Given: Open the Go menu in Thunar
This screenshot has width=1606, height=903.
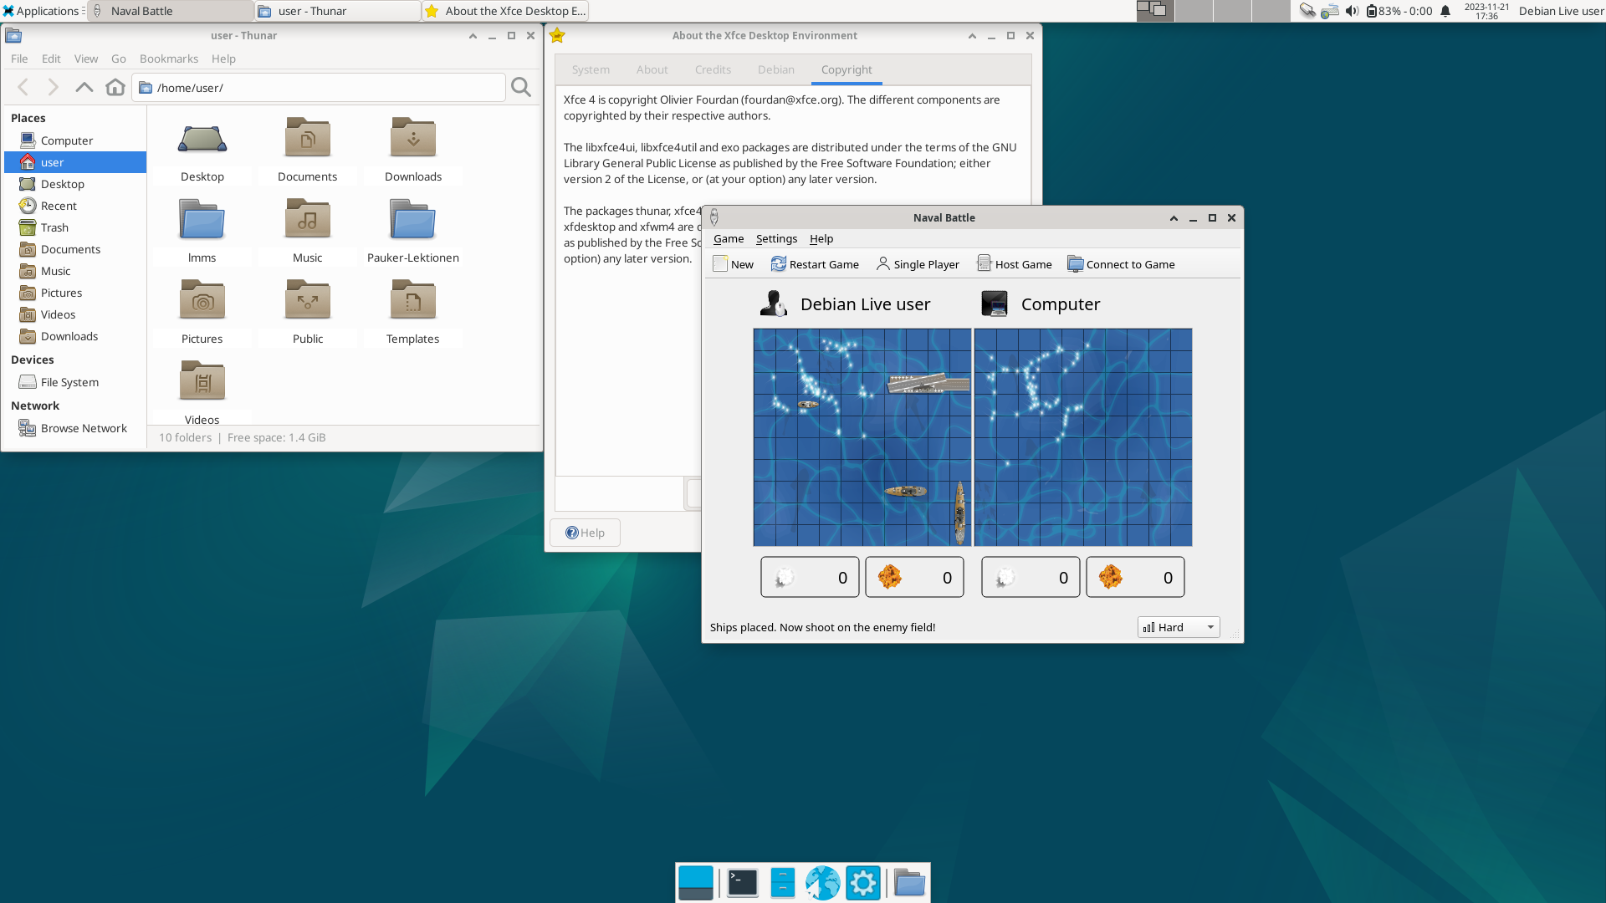Looking at the screenshot, I should click(x=119, y=59).
